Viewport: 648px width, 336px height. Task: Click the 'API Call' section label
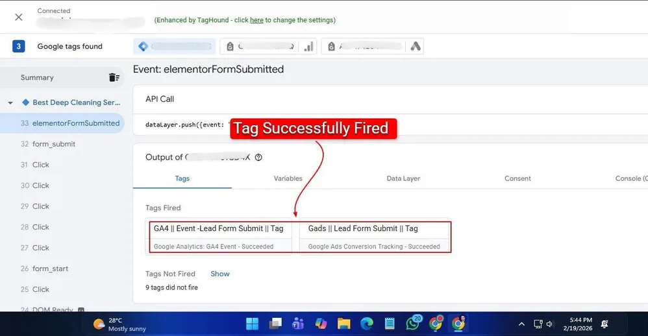pyautogui.click(x=160, y=99)
